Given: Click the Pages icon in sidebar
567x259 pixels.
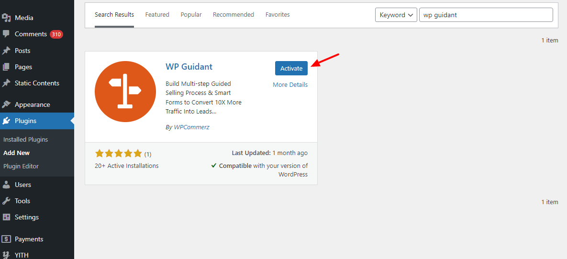Looking at the screenshot, I should tap(6, 67).
